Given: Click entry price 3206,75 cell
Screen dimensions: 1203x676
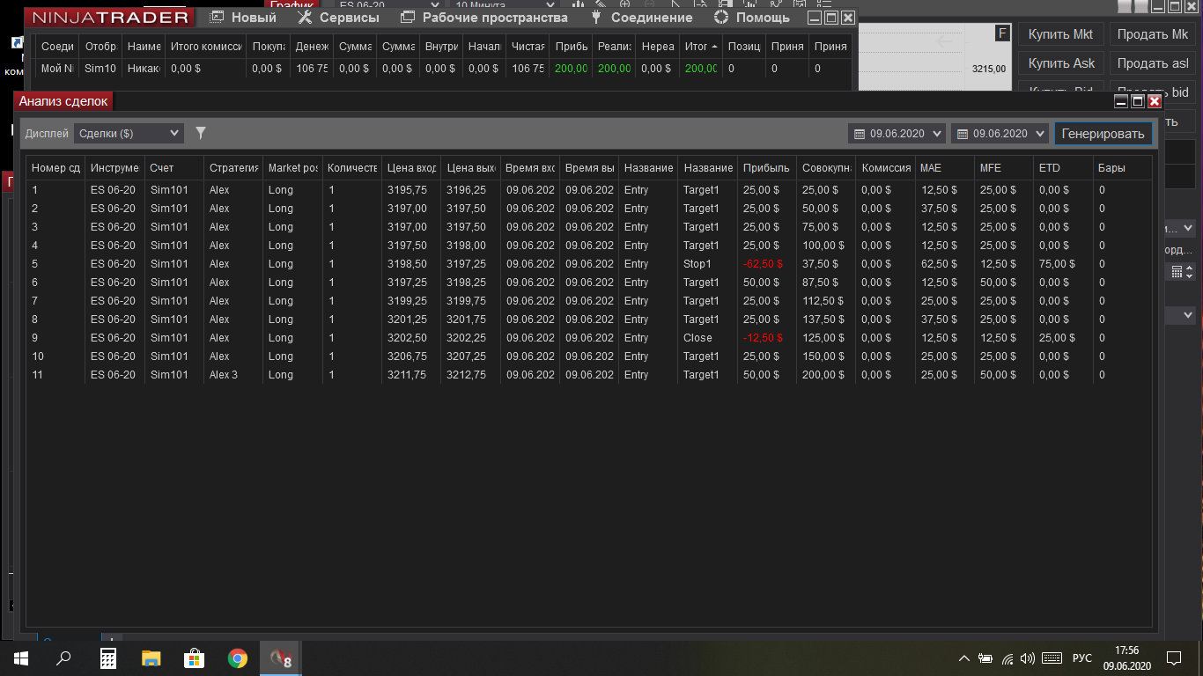Looking at the screenshot, I should pos(411,356).
